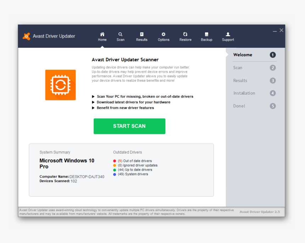The height and width of the screenshot is (243, 305).
Task: Select the Installation step in sidebar
Action: pos(244,93)
